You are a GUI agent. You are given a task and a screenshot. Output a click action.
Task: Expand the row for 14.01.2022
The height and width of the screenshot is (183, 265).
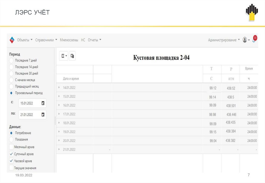click(x=58, y=88)
